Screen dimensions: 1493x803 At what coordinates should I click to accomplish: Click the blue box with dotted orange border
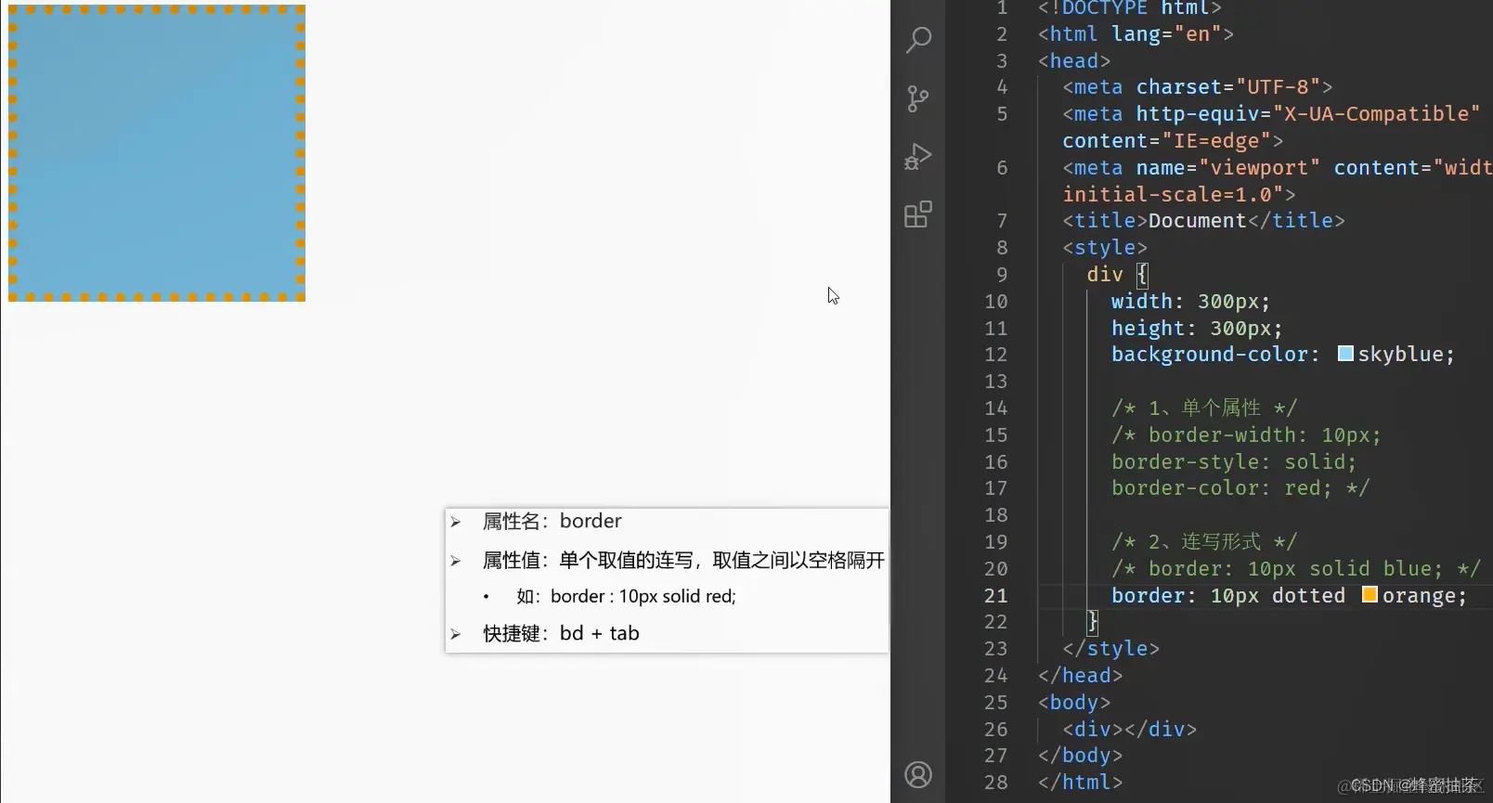(x=157, y=153)
